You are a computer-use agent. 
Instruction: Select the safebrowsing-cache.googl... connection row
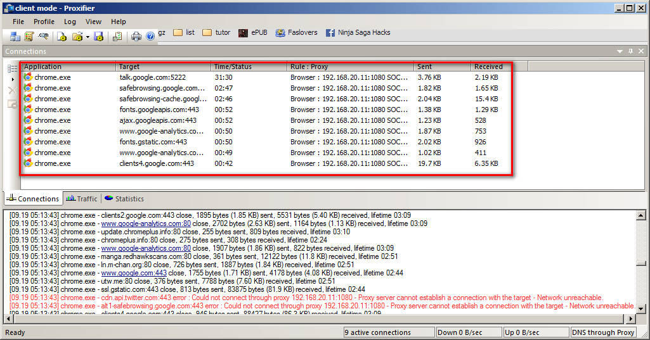coord(268,99)
